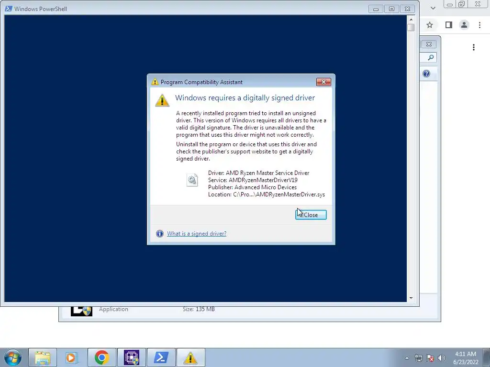Click the PowerShell vertical scrollbar thumb
This screenshot has height=367, width=490.
(411, 27)
